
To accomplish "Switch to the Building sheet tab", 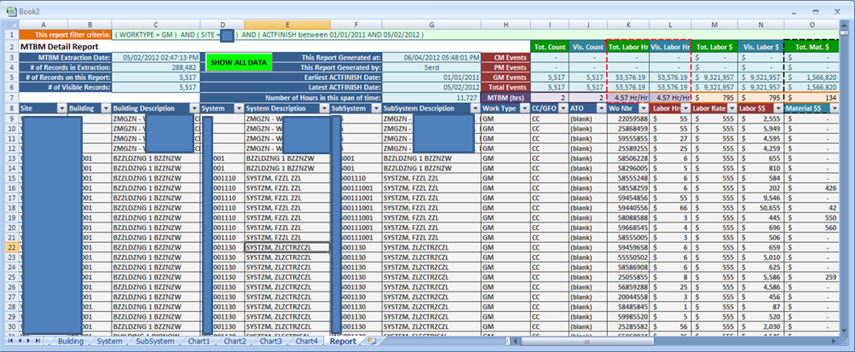I will 71,341.
